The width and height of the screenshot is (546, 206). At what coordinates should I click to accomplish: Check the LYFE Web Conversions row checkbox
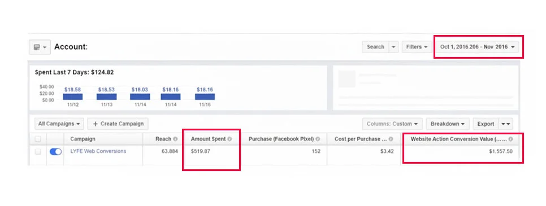click(38, 151)
